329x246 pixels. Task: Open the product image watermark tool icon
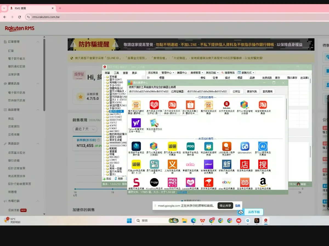[x=154, y=123]
